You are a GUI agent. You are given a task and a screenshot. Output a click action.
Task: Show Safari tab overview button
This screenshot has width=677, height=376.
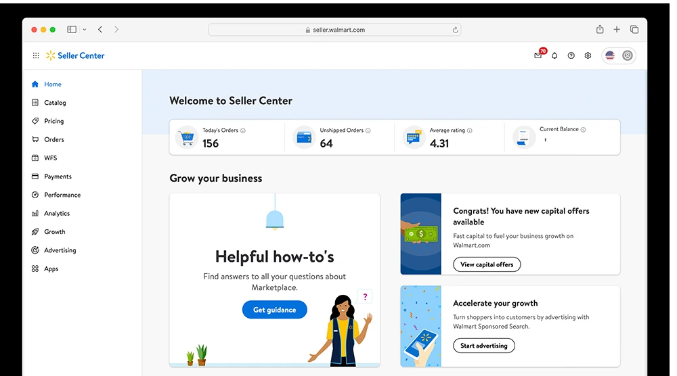pyautogui.click(x=634, y=29)
